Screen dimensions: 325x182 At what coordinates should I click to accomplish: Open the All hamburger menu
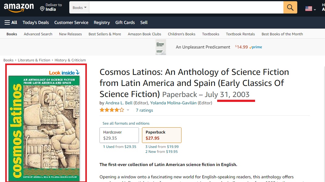pyautogui.click(x=11, y=22)
